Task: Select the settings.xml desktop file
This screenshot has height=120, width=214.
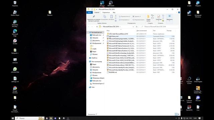Action: click(15, 80)
